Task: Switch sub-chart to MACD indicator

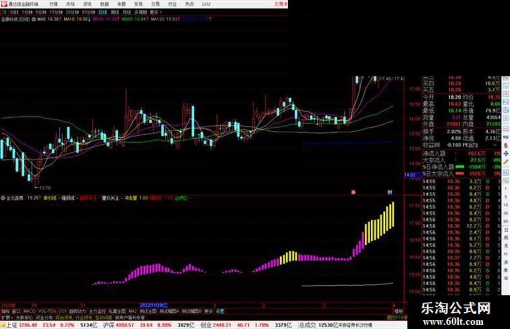Action: pos(29,311)
